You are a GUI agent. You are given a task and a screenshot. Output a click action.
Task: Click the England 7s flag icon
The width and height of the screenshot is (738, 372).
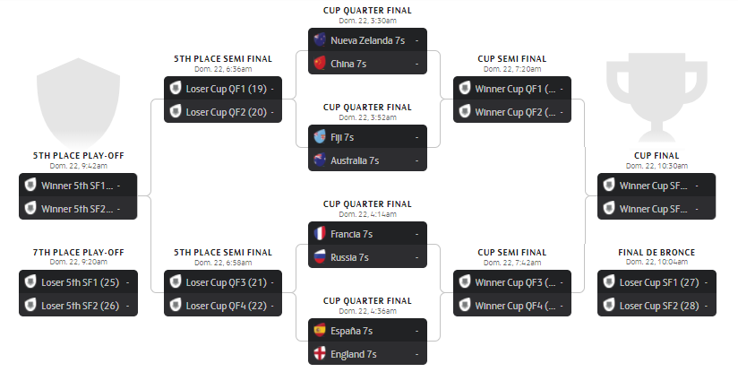[320, 353]
